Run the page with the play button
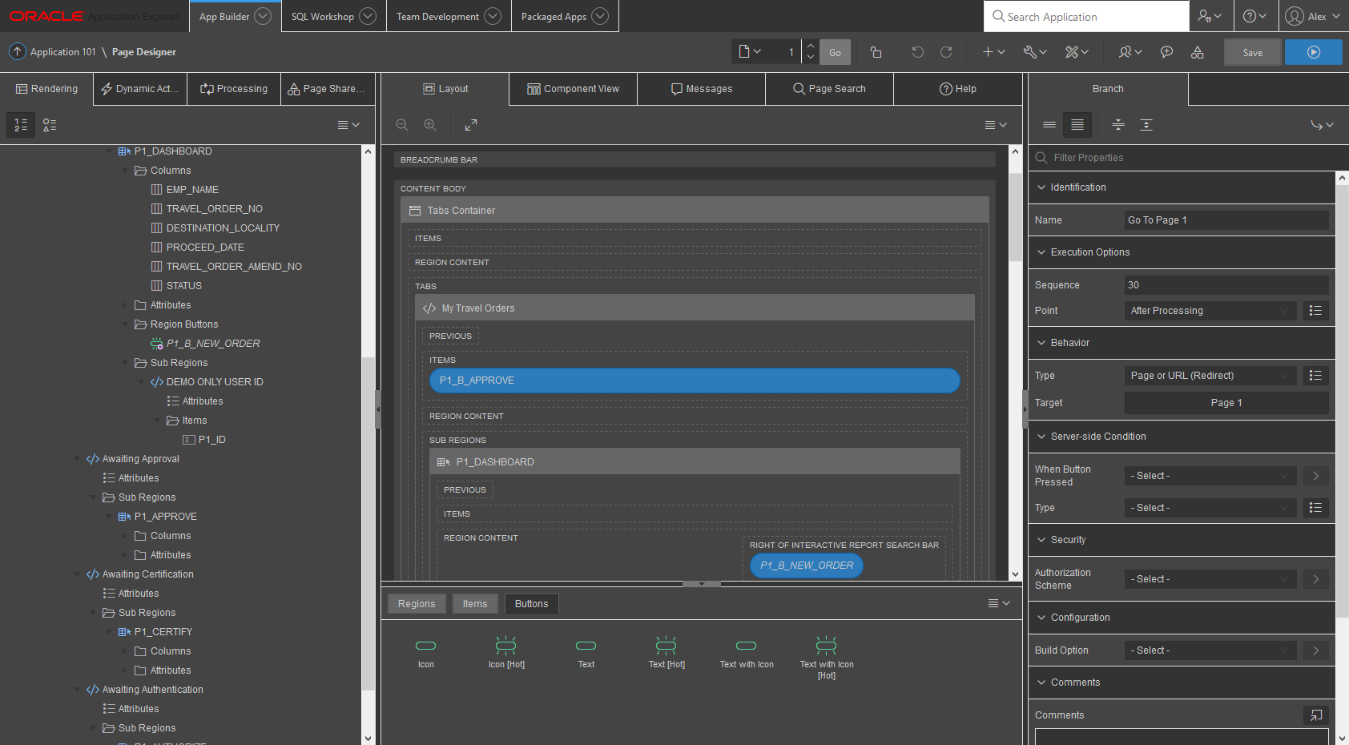The height and width of the screenshot is (745, 1349). coord(1313,52)
